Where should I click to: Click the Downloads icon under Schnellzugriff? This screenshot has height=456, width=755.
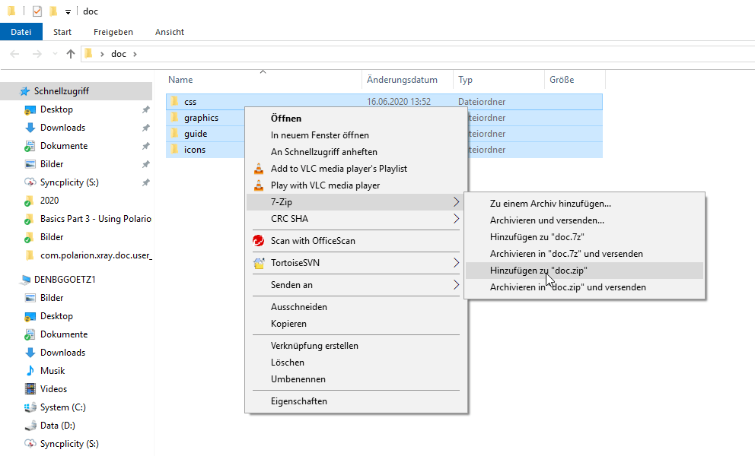[x=30, y=128]
